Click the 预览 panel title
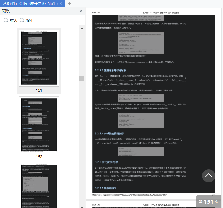Screen dimensions: 223x208 click(x=6, y=11)
